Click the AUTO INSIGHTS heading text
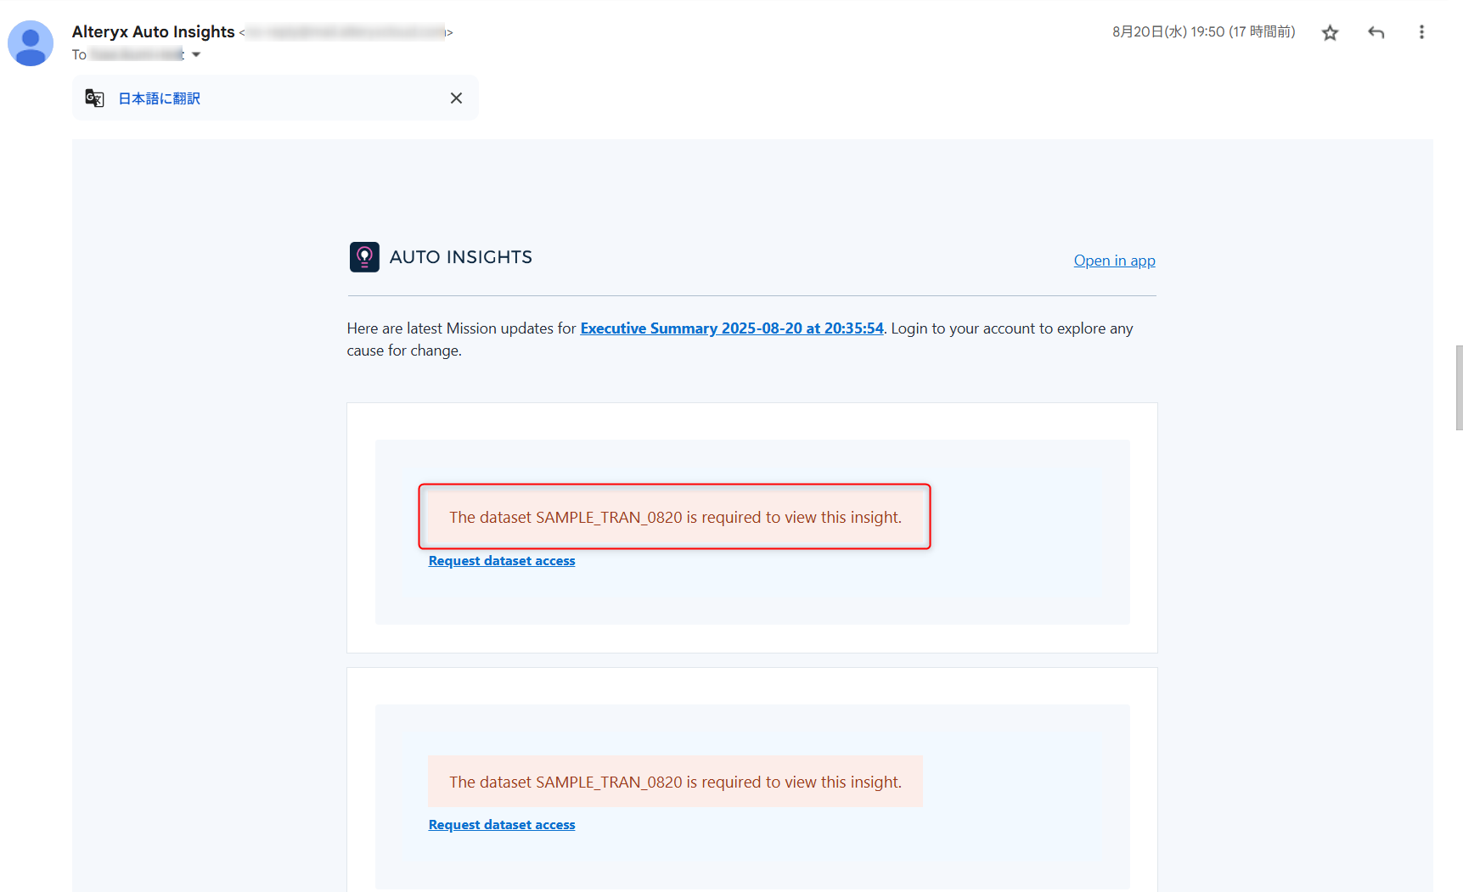 pos(461,257)
